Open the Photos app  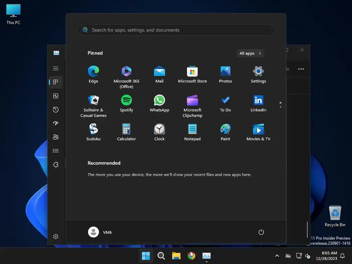coord(225,74)
